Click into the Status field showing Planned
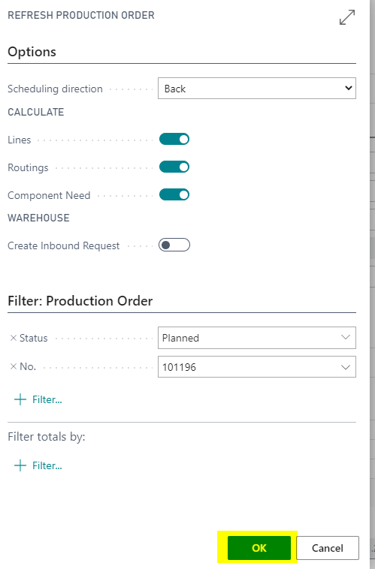 click(257, 338)
